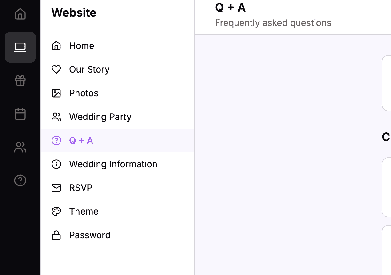The width and height of the screenshot is (391, 275).
Task: Click the envelope icon beside RSVP
Action: point(56,188)
